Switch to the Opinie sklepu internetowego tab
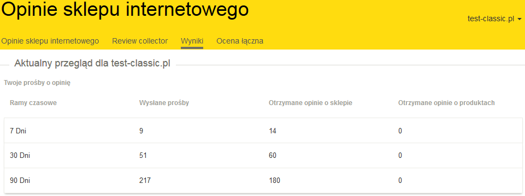The image size is (525, 196). [50, 41]
